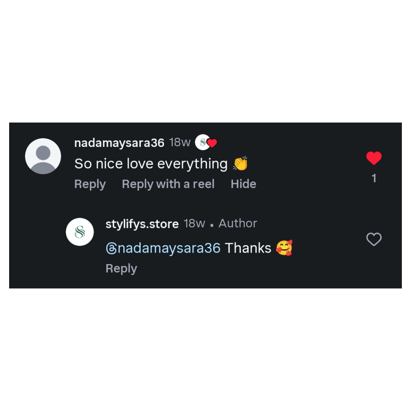Open nadamaysara36's default profile picture
Viewport: 411px width, 411px height.
(43, 156)
